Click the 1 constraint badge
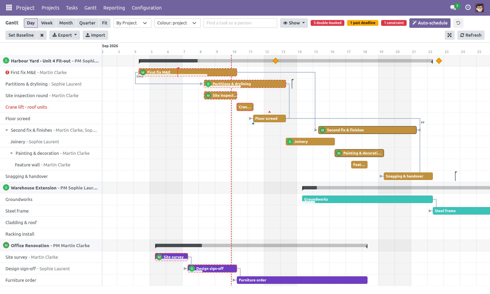 (x=394, y=23)
